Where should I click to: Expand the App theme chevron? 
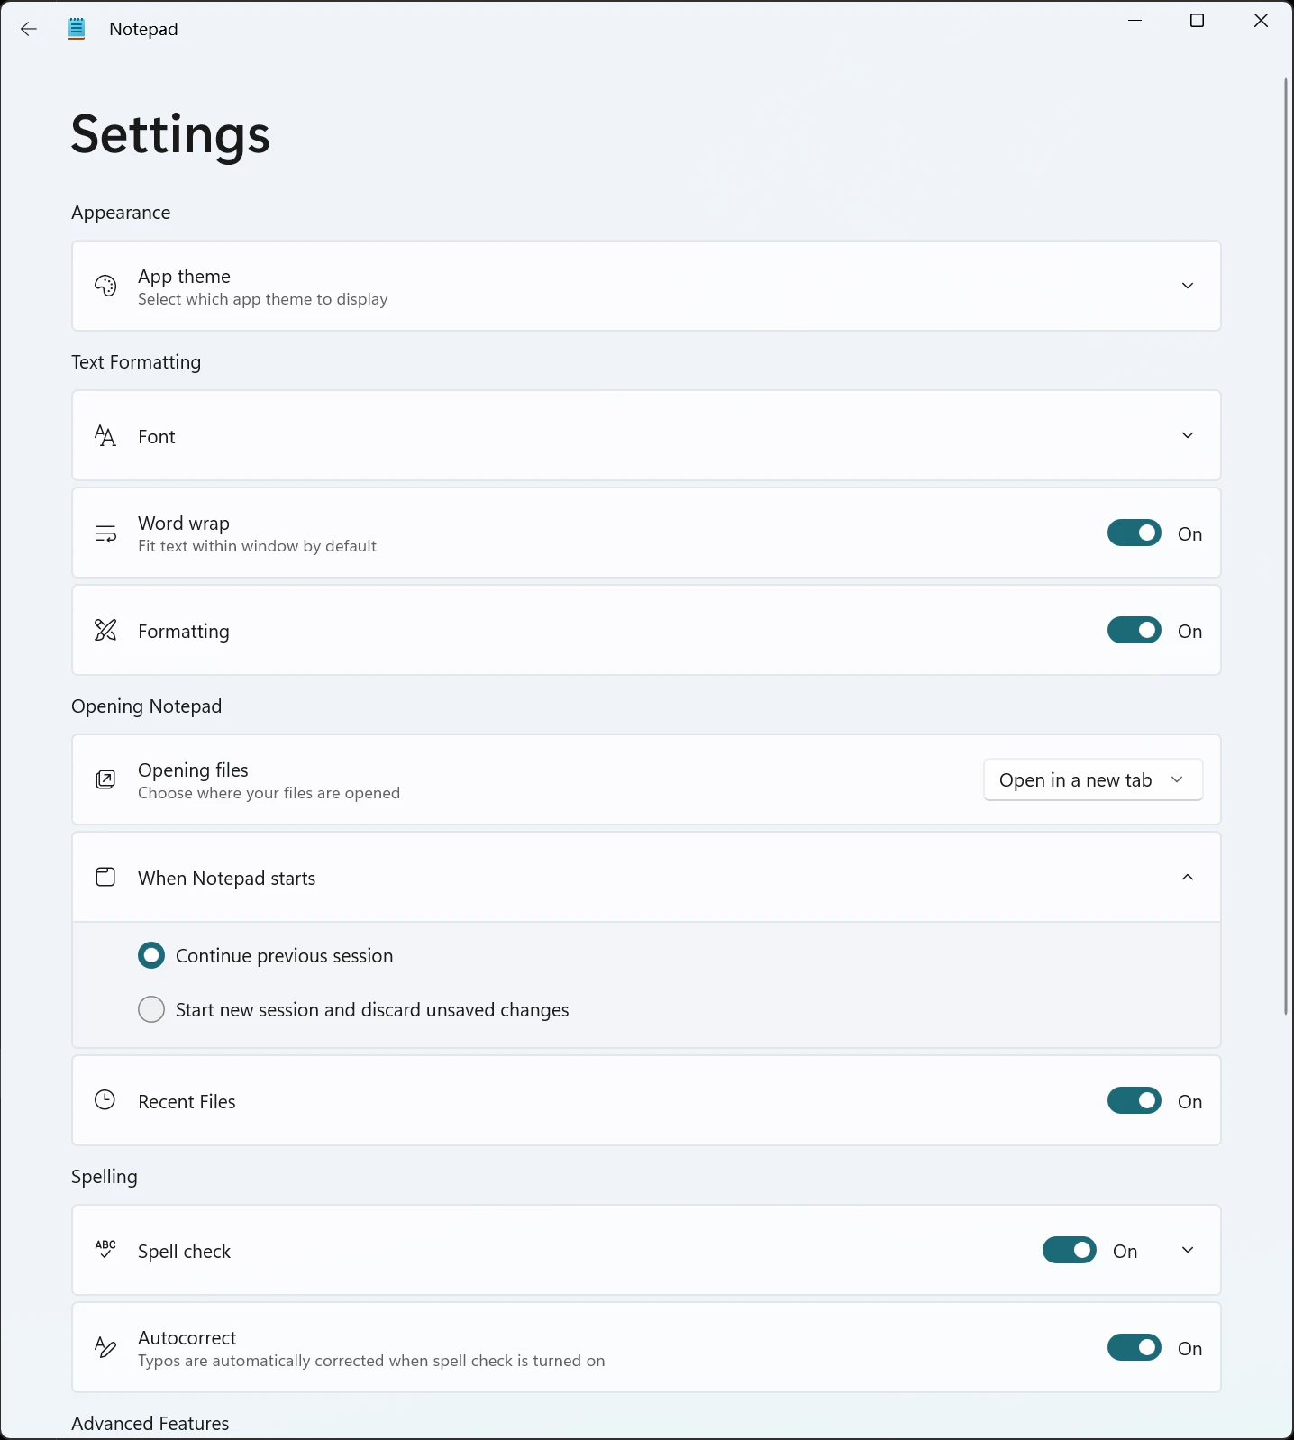[1188, 286]
